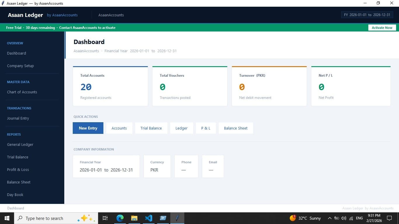Open Visual Studio Code from the taskbar

coord(149,218)
